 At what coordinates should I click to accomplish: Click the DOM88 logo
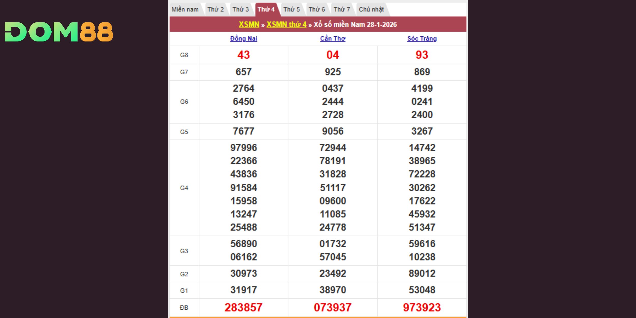click(x=59, y=32)
